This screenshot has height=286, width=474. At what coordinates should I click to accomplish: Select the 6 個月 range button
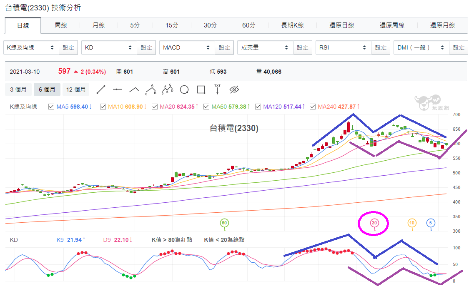pyautogui.click(x=47, y=90)
